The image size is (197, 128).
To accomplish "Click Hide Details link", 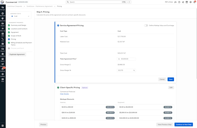I will [64, 94].
